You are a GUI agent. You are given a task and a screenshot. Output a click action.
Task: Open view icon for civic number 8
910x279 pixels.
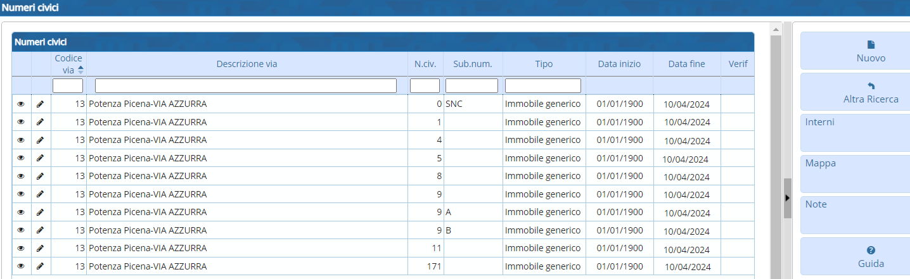(21, 176)
